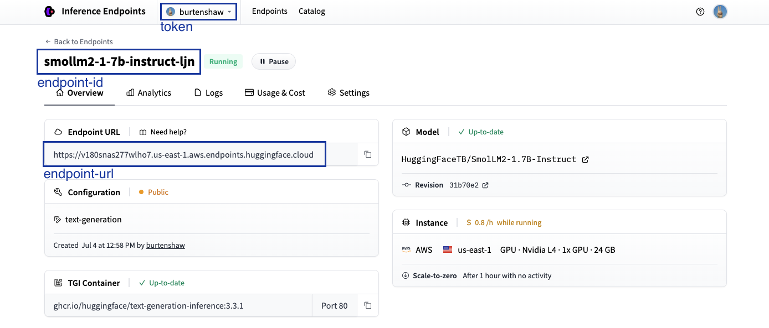This screenshot has height=328, width=769.
Task: Select the endpoint URL text
Action: [183, 155]
